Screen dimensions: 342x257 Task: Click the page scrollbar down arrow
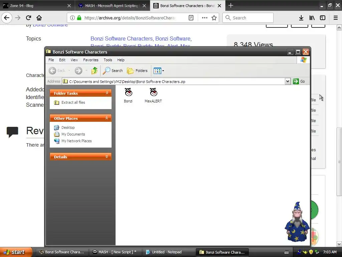pyautogui.click(x=339, y=244)
